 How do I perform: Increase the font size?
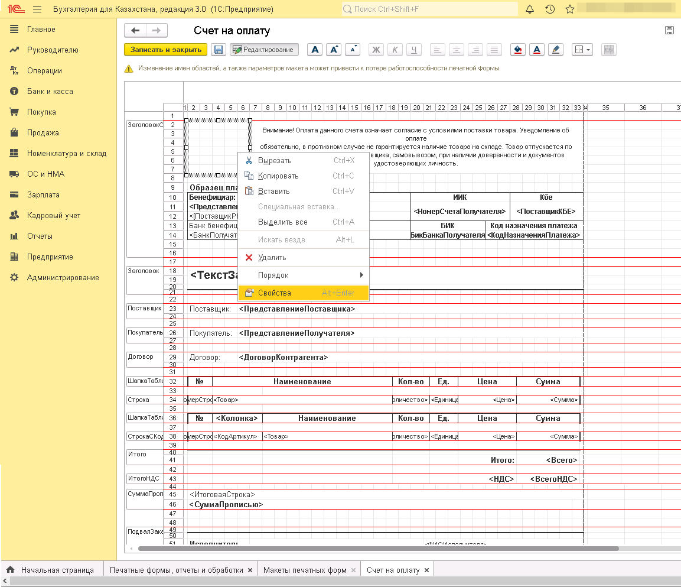coord(334,50)
